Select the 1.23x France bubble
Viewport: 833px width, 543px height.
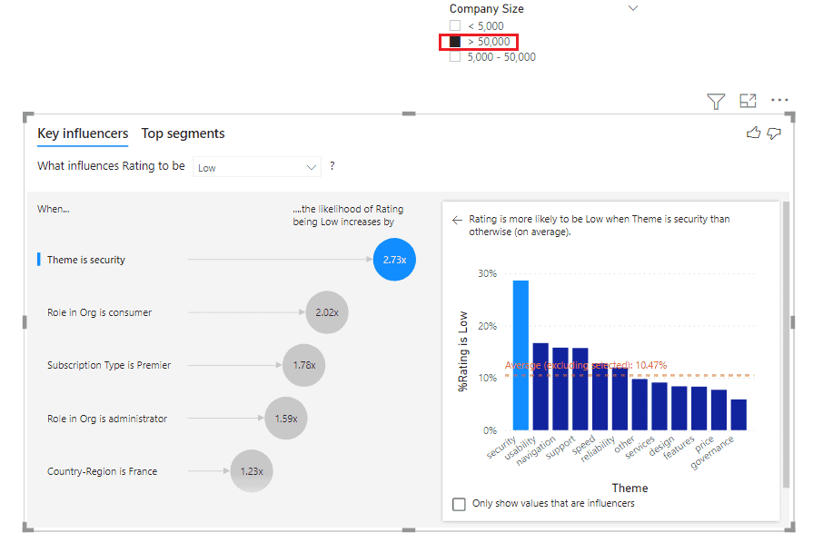point(252,471)
